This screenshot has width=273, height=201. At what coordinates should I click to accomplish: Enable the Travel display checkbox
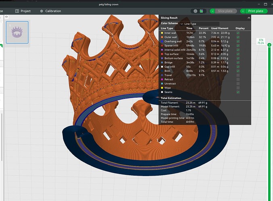tap(238, 75)
